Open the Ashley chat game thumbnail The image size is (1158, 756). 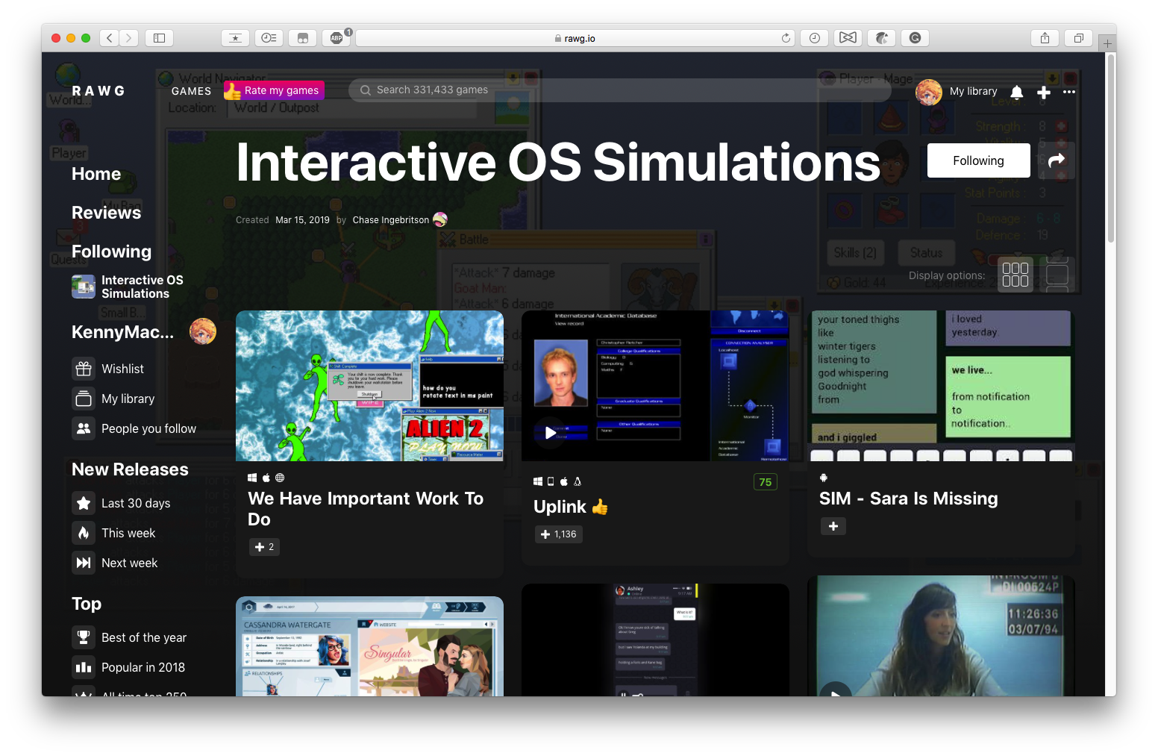655,640
